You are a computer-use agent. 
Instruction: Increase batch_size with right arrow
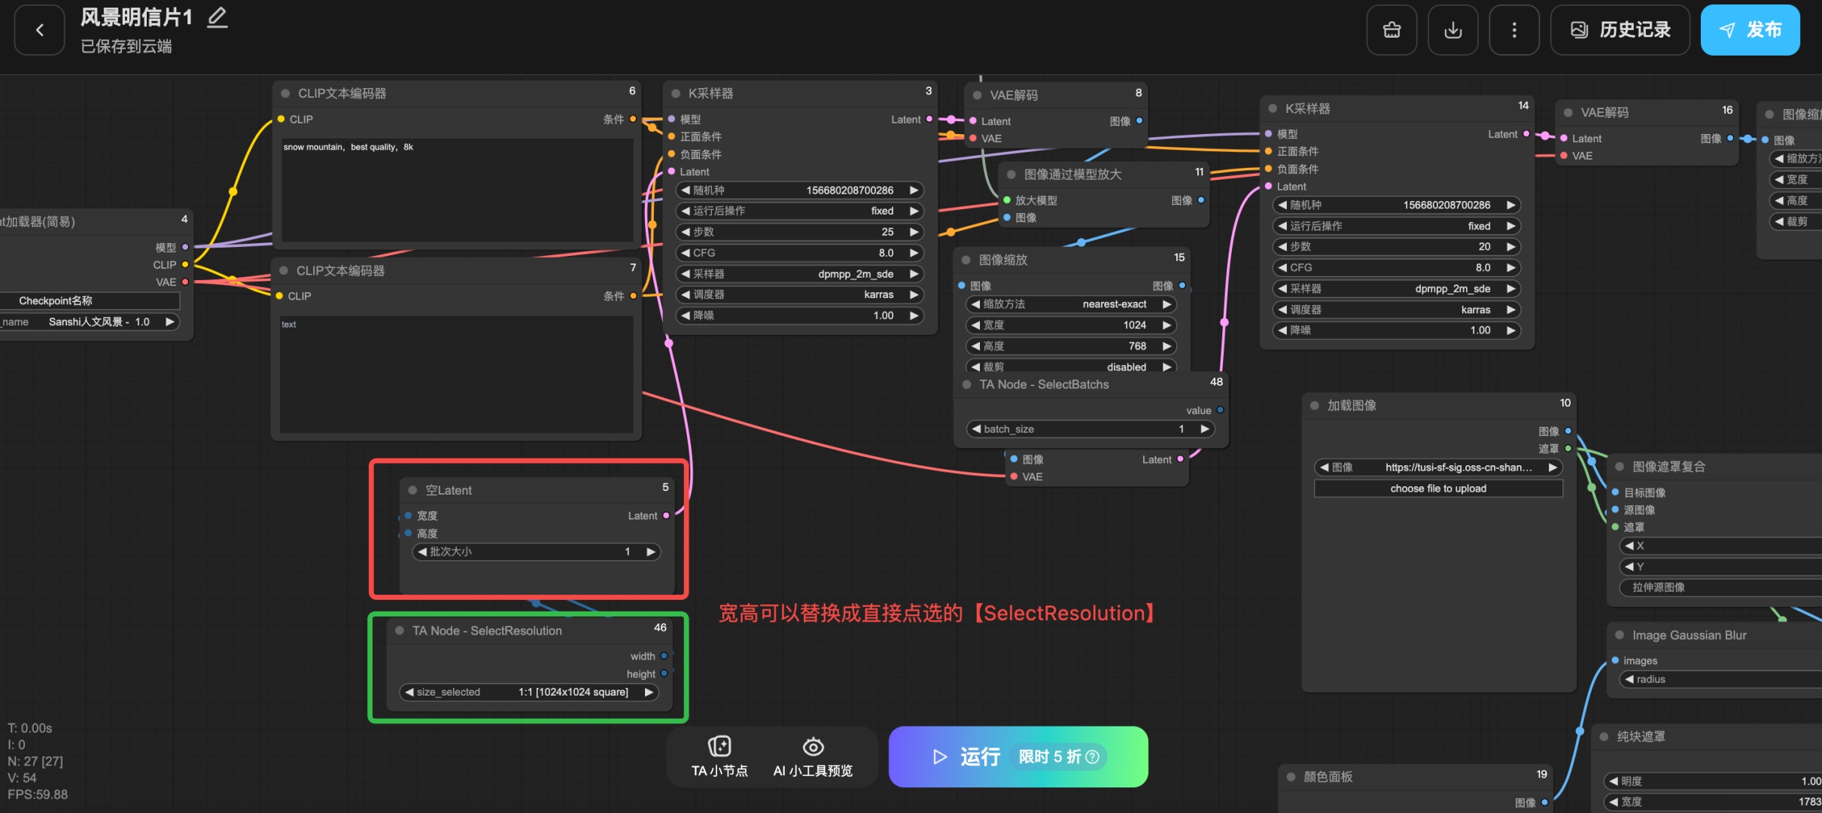[1204, 429]
